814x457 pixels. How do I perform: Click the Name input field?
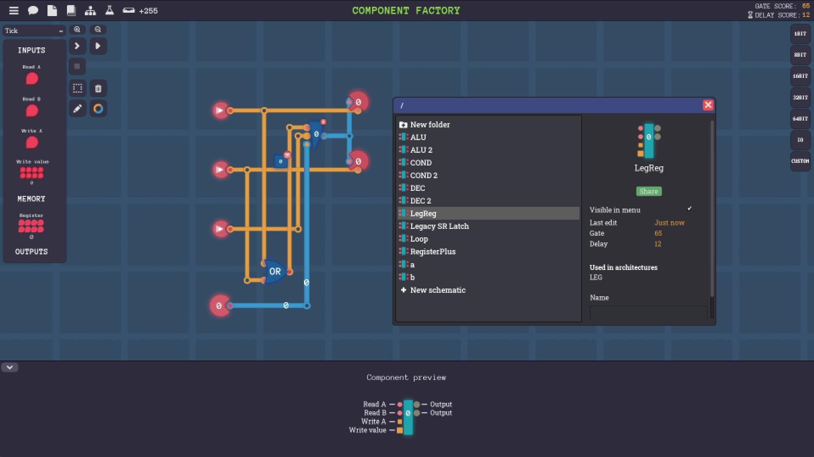pyautogui.click(x=648, y=311)
